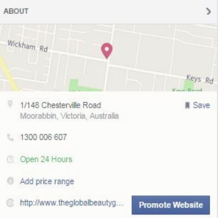The image size is (218, 218).
Task: Open the ABOUT section header
Action: 16,11
